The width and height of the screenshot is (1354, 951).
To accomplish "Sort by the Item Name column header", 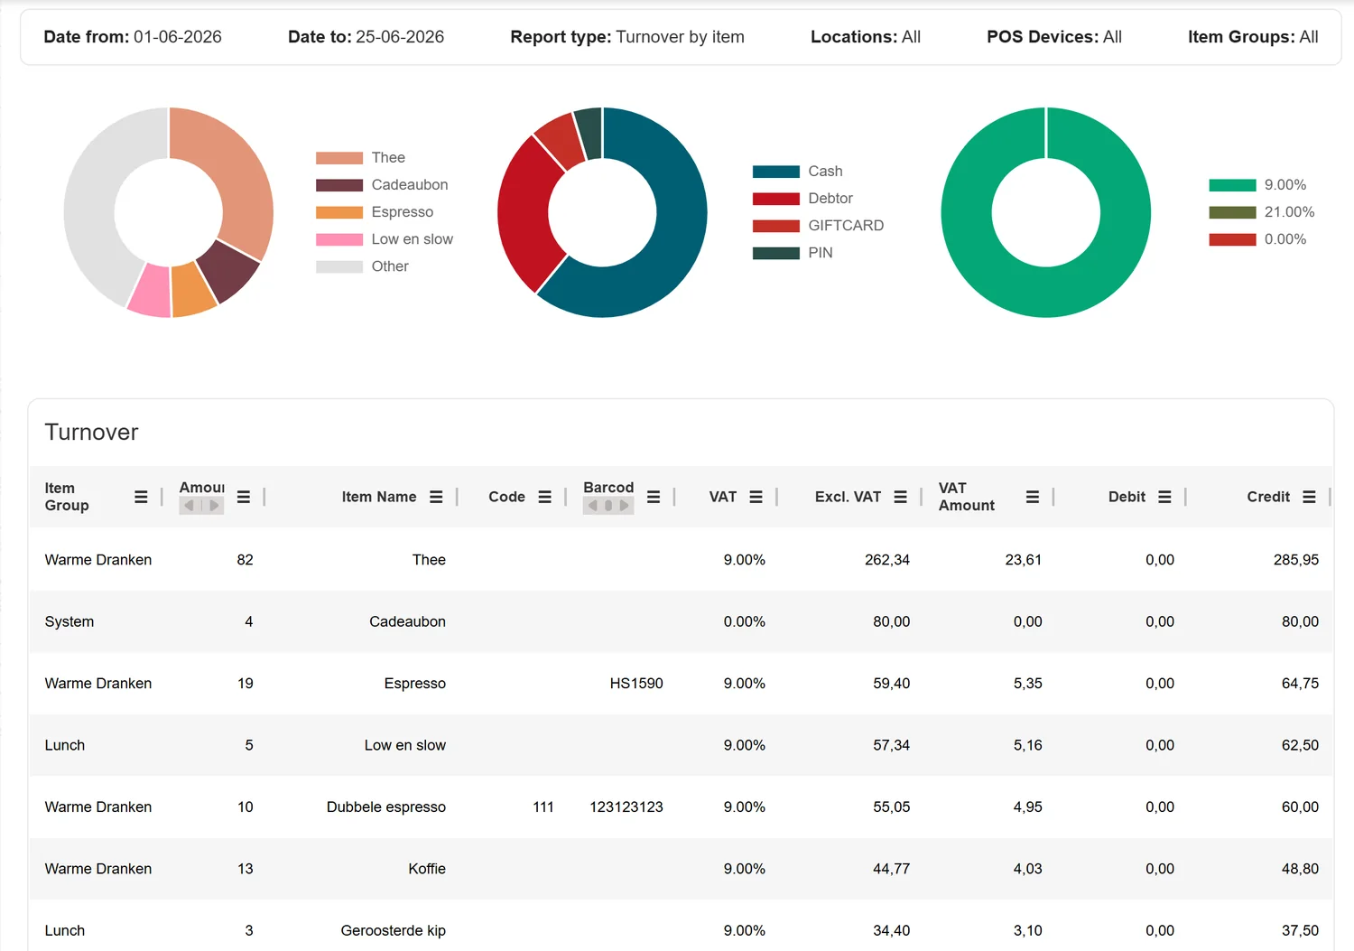I will coord(379,497).
